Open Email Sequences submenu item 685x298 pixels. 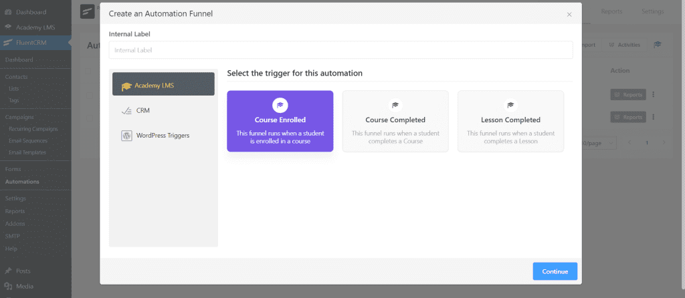(x=28, y=141)
